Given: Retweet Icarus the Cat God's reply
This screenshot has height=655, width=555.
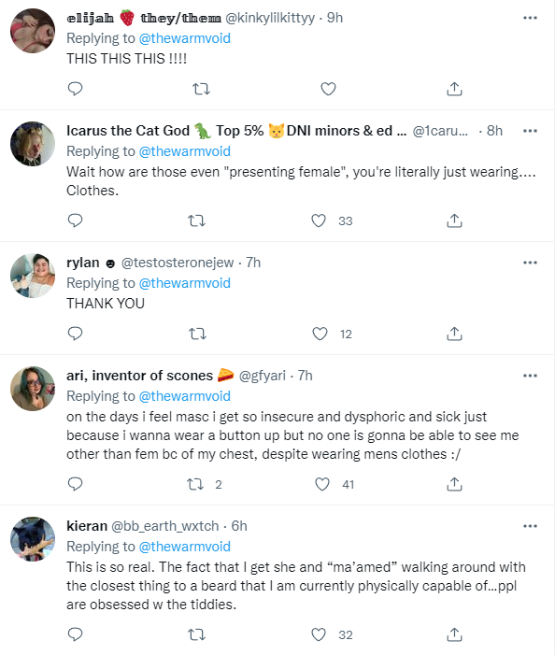Looking at the screenshot, I should click(x=196, y=221).
